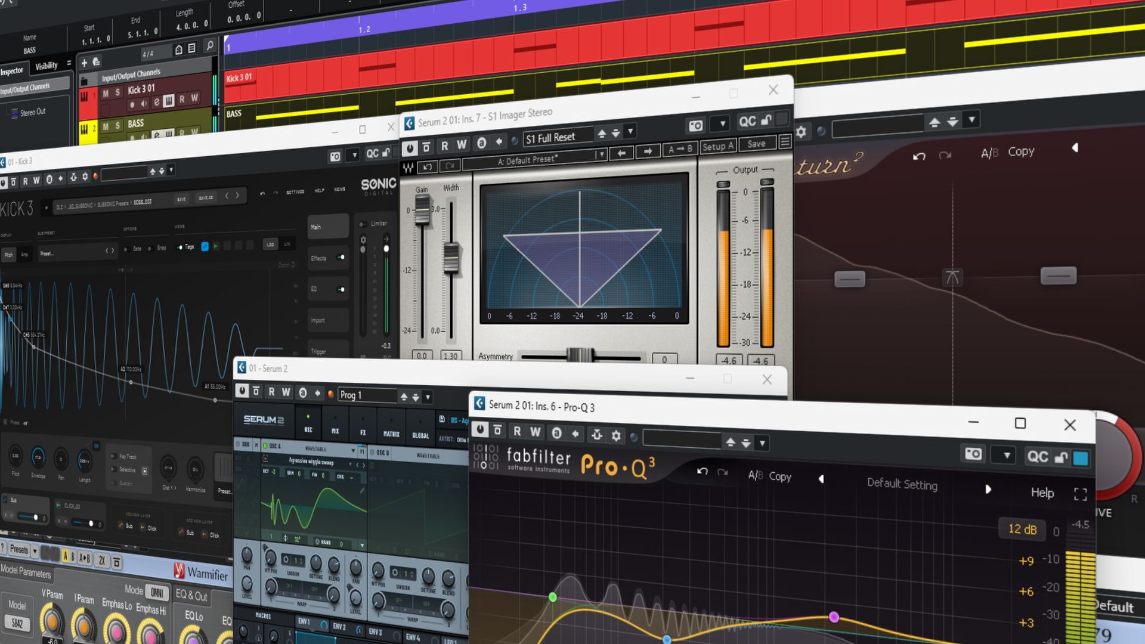Adjust the S1 Imager Width fader
Screen dimensions: 1145x644
(451, 258)
